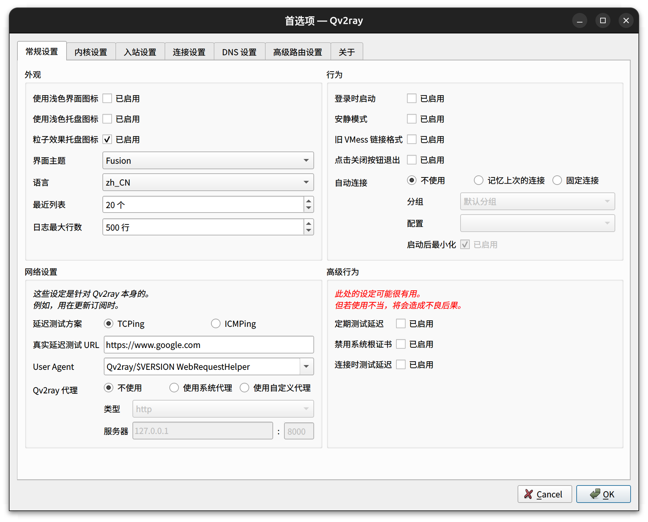Open the 界面主题 Fusion dropdown
This screenshot has width=648, height=522.
pyautogui.click(x=208, y=161)
